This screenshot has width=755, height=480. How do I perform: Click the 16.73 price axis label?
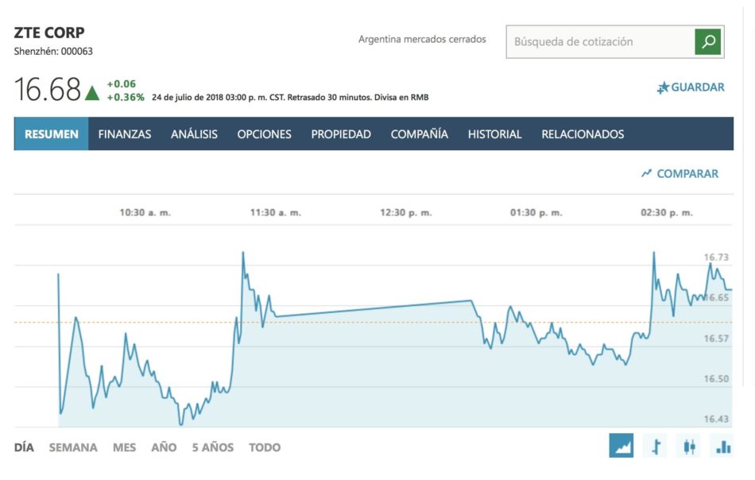[716, 257]
